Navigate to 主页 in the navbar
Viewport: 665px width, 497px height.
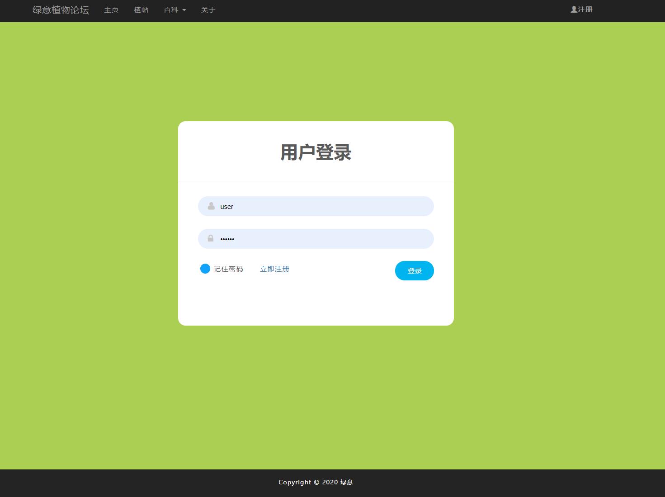(111, 9)
